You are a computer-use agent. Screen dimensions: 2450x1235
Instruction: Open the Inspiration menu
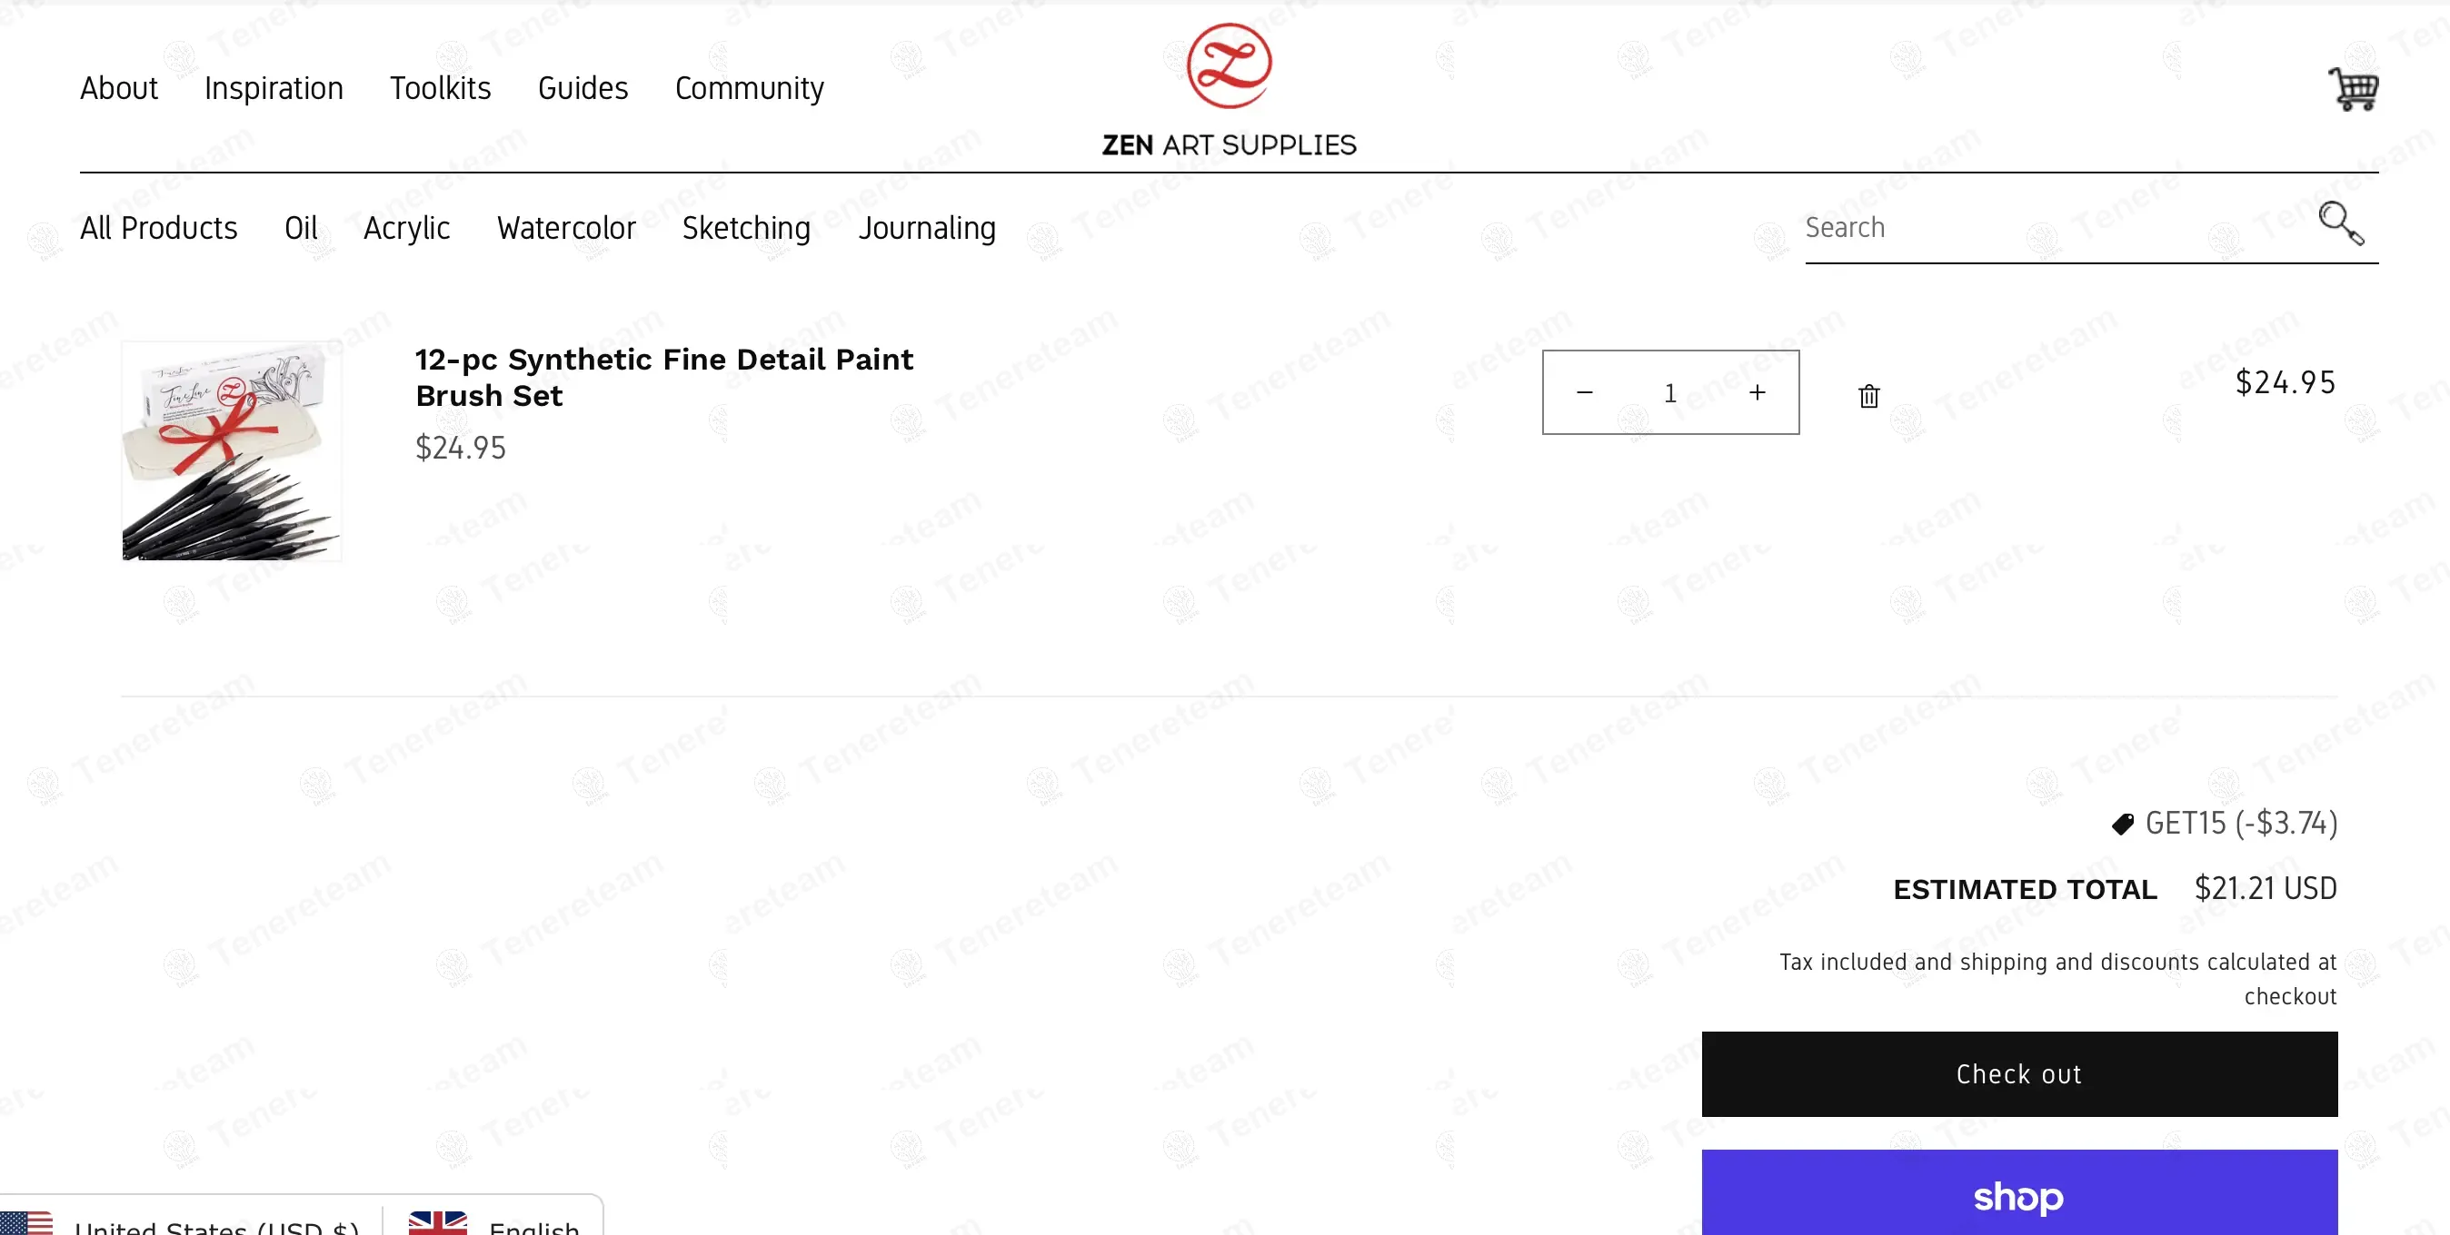point(274,88)
